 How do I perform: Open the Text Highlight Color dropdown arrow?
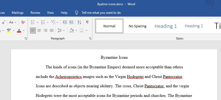click(x=14, y=30)
